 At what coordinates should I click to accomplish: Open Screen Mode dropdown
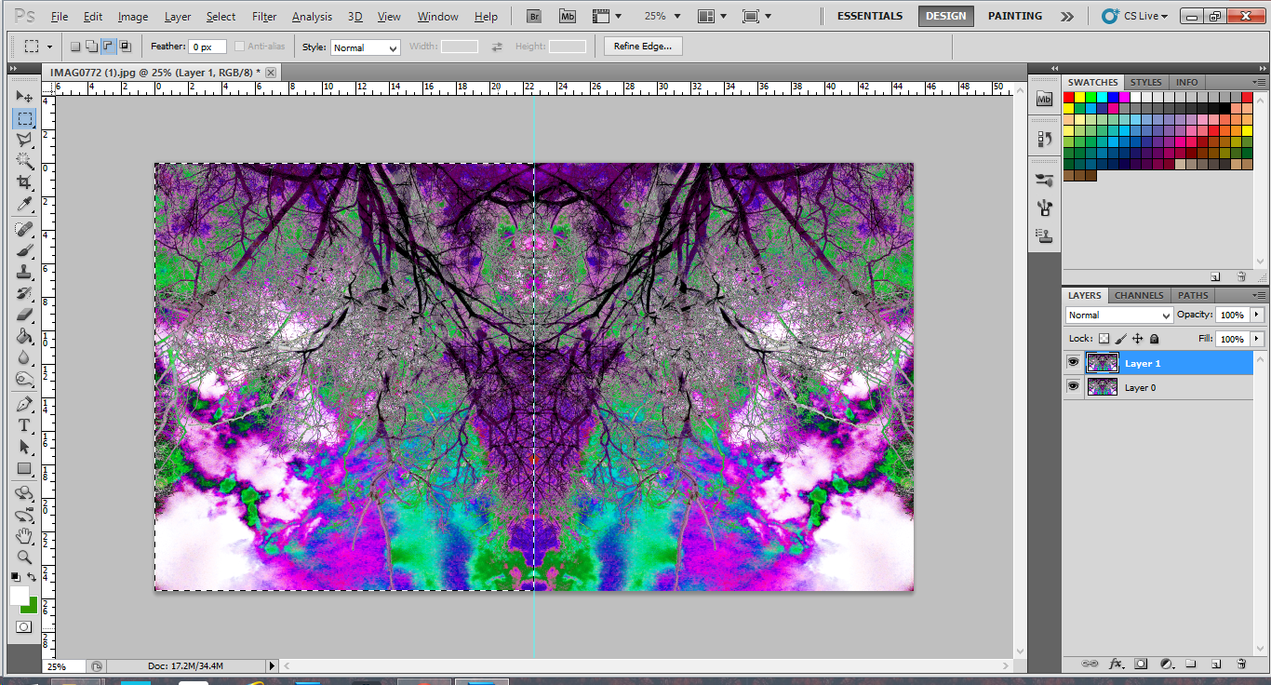tap(759, 16)
